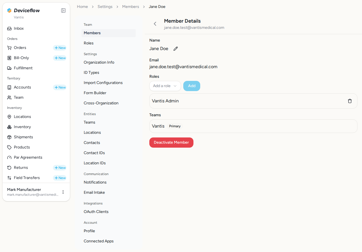Click the blue Add role button
This screenshot has height=252, width=362.
pyautogui.click(x=192, y=86)
